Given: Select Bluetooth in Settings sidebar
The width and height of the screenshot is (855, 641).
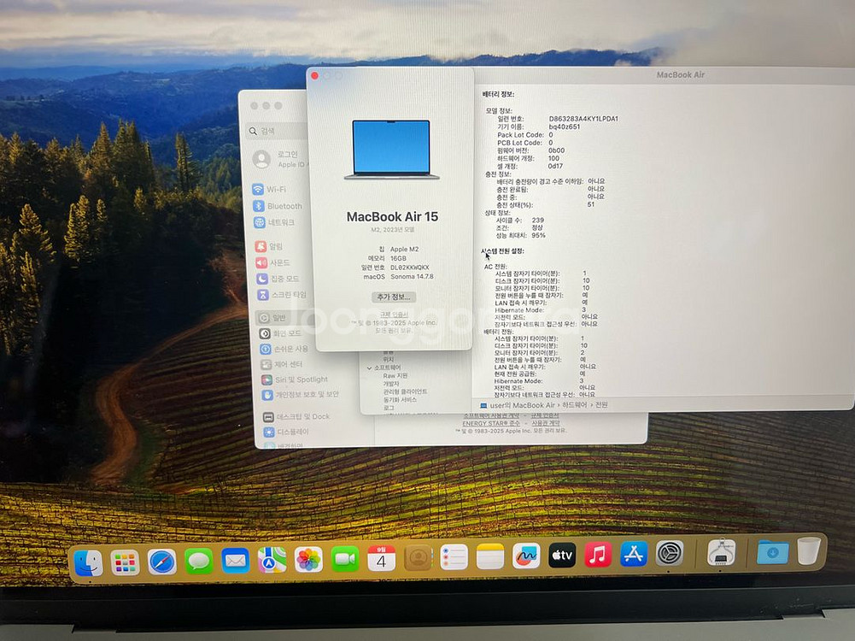Looking at the screenshot, I should (278, 206).
